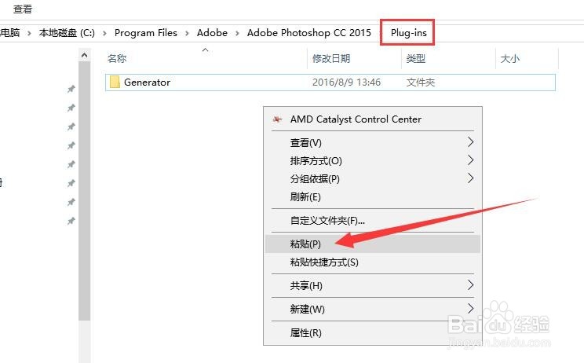Viewport: 584px width, 363px height.
Task: Open Adobe Photoshop CC 2015 breadcrumb
Action: pos(308,33)
